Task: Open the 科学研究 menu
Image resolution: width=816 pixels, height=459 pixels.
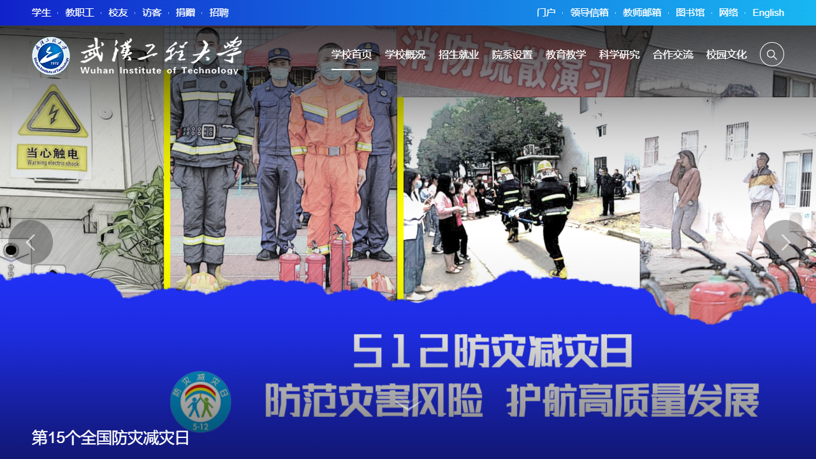Action: [619, 54]
